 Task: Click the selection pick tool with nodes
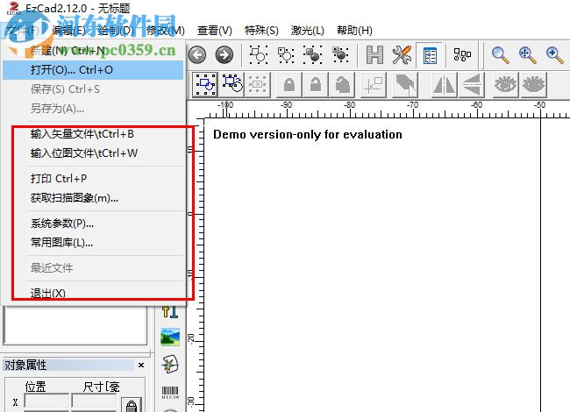205,85
